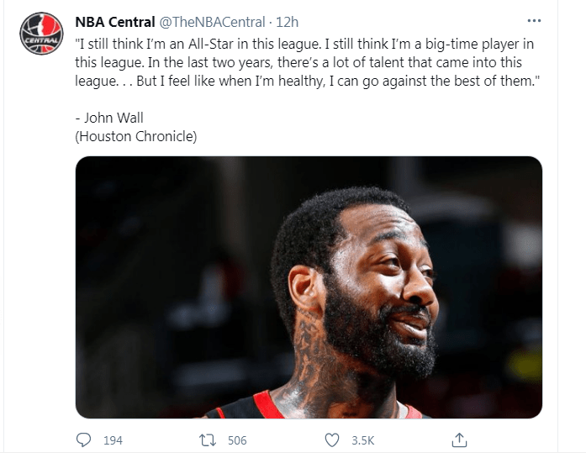Open the @TheNBACentral handle link
This screenshot has width=586, height=458.
coord(212,22)
